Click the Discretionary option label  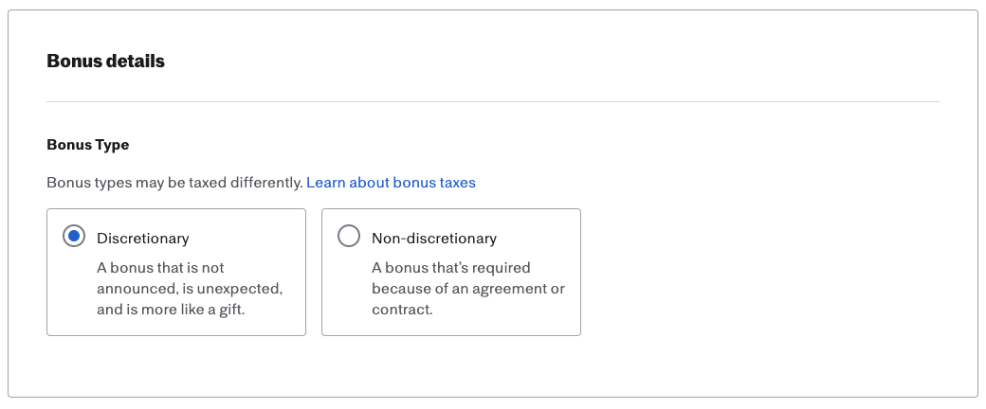(x=143, y=238)
